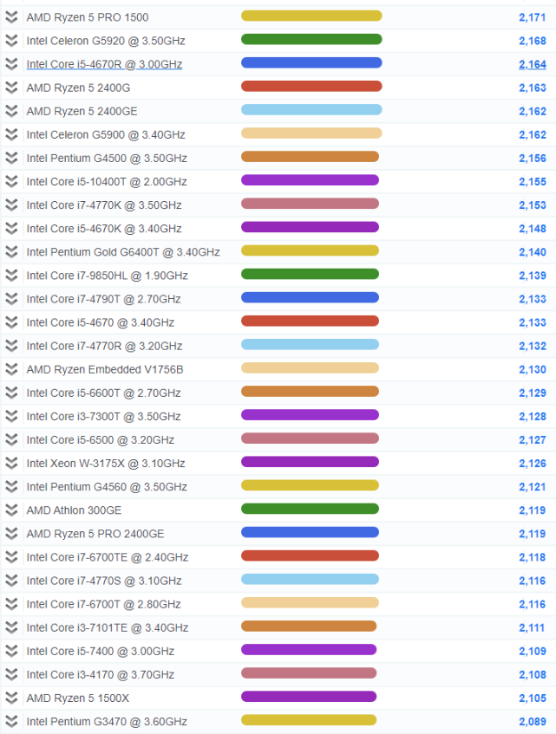Expand the Intel Celeron G5920 row chevron

tap(11, 41)
